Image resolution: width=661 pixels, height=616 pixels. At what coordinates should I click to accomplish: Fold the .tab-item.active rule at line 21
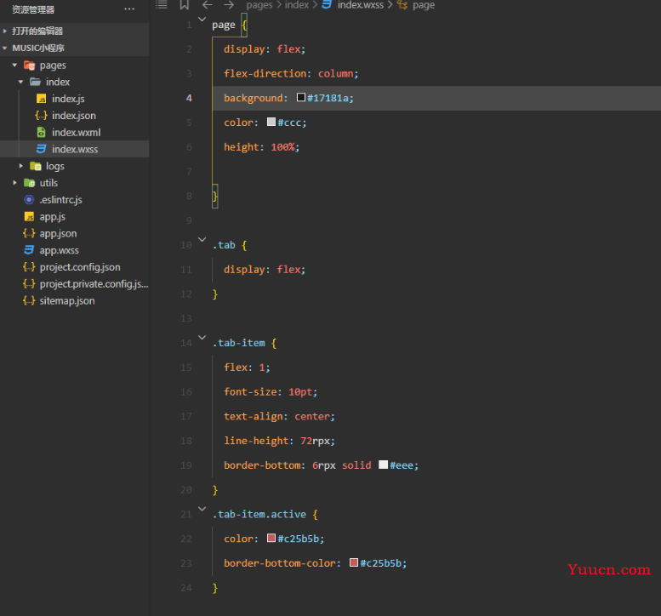click(202, 509)
